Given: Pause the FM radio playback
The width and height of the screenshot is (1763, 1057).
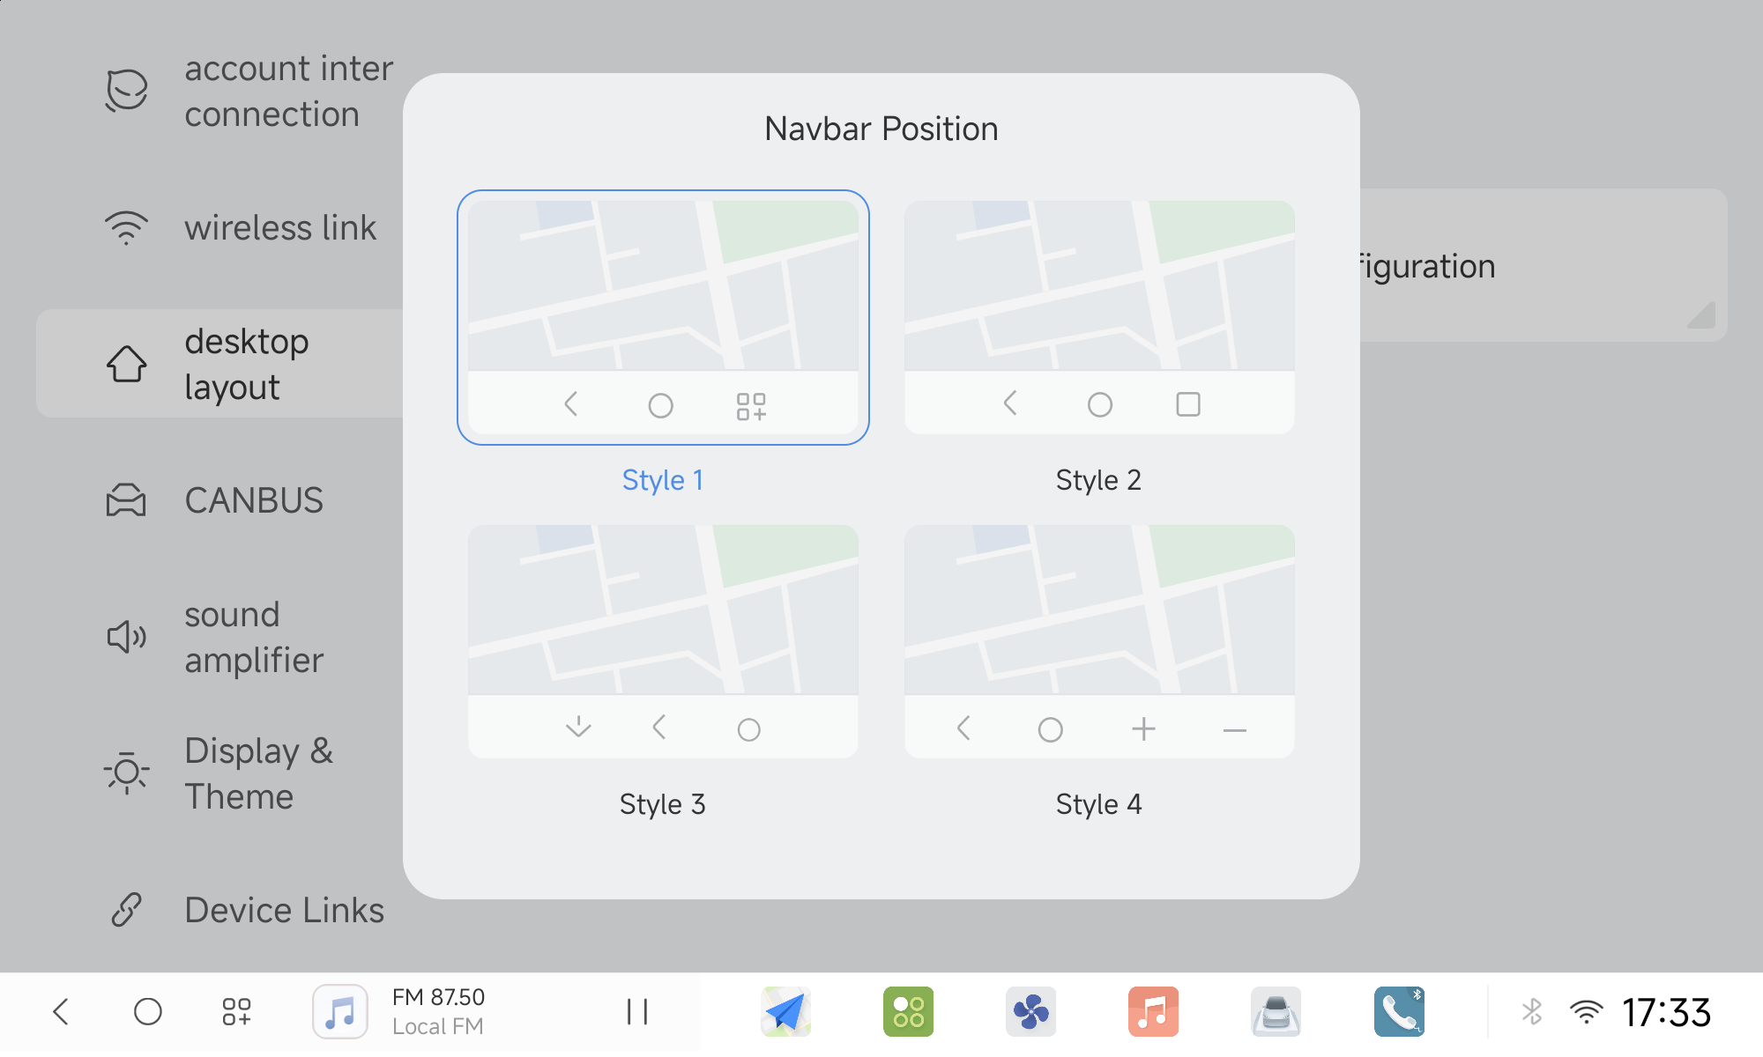Looking at the screenshot, I should click(636, 1011).
